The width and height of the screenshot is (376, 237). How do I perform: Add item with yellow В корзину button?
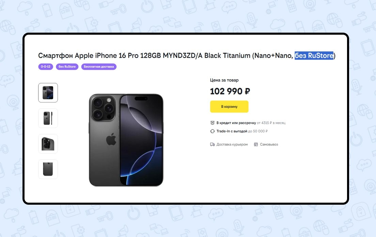[229, 106]
